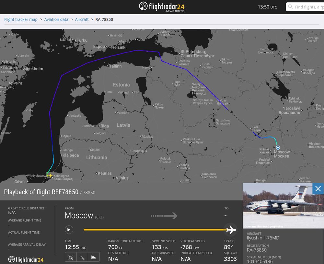Click the Riga label on the map
The width and height of the screenshot is (324, 264).
click(x=105, y=126)
